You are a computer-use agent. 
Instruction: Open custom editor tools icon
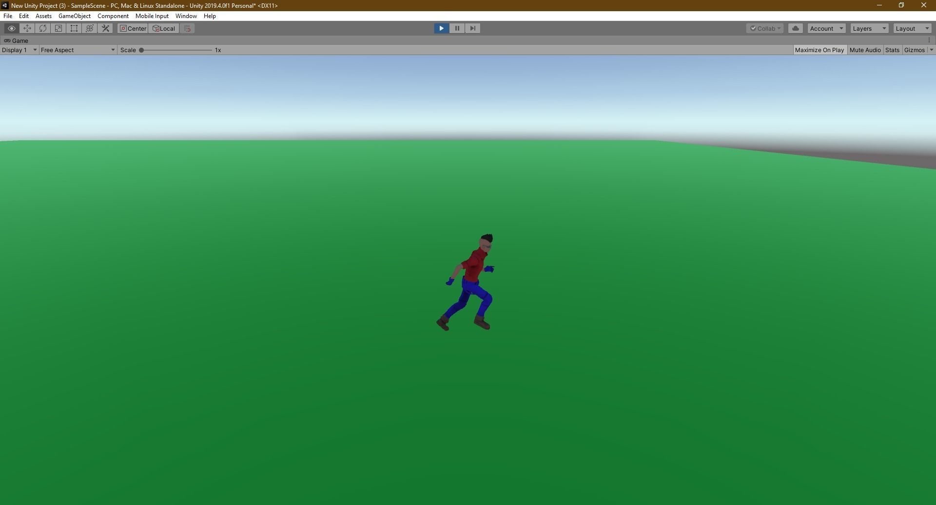(x=105, y=28)
